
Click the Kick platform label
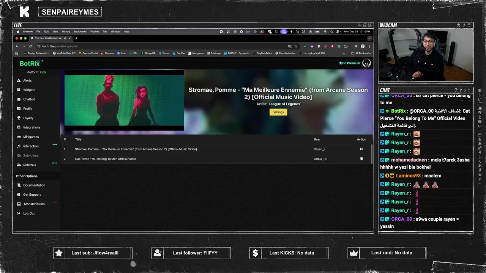click(x=43, y=72)
